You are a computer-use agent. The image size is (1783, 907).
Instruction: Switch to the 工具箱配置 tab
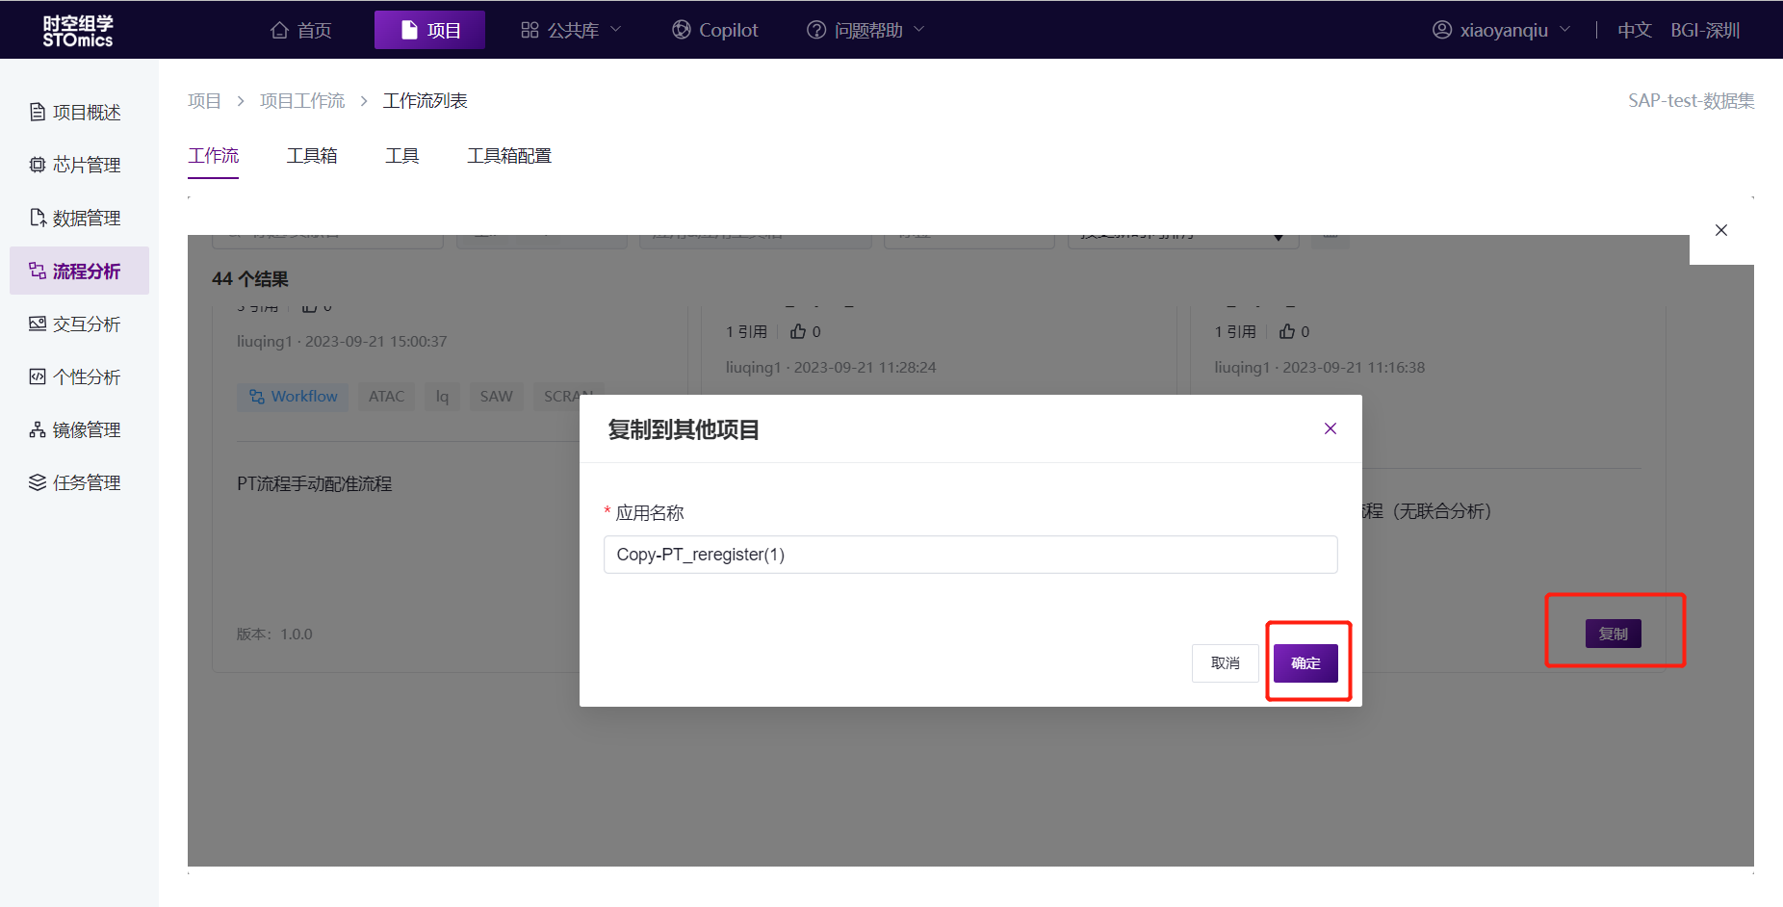[x=509, y=156]
